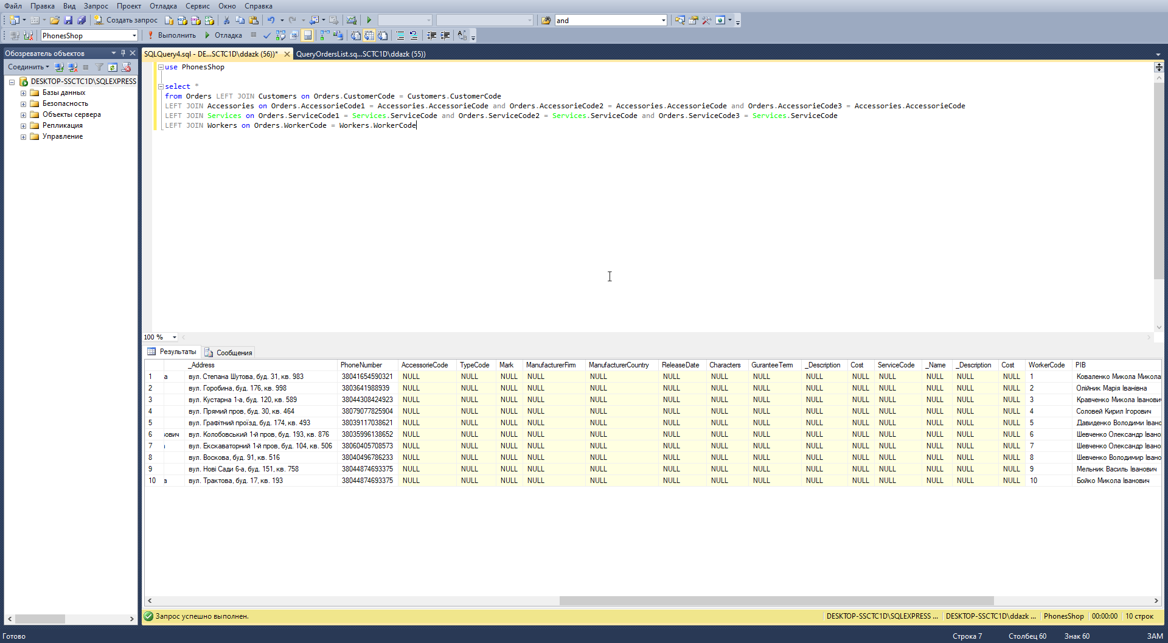Collapse the DESKTOP-SSCTC1D\SQLEXPRESS server node
The width and height of the screenshot is (1168, 643).
[12, 82]
